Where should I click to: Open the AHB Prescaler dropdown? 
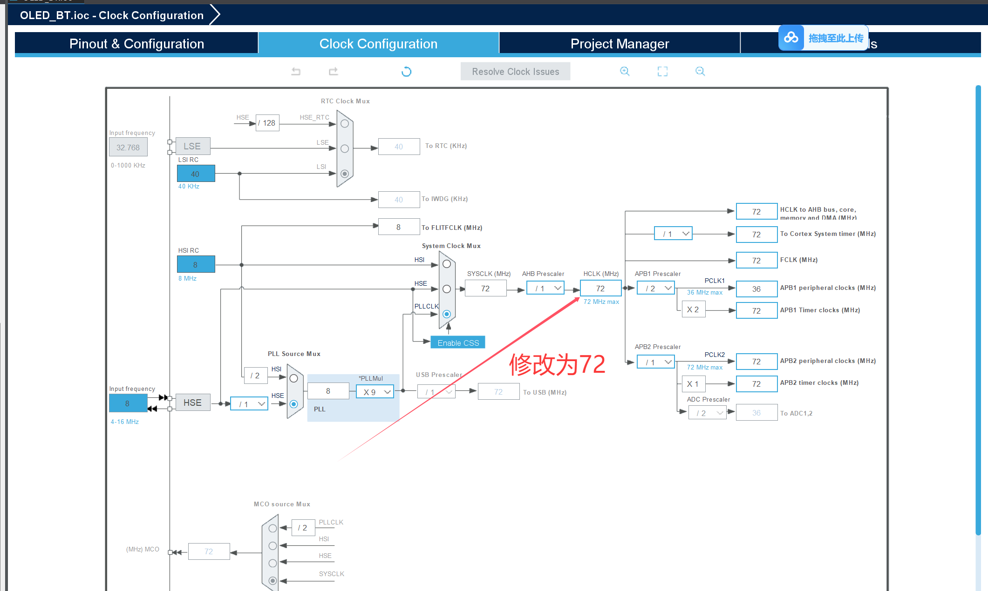click(x=545, y=289)
